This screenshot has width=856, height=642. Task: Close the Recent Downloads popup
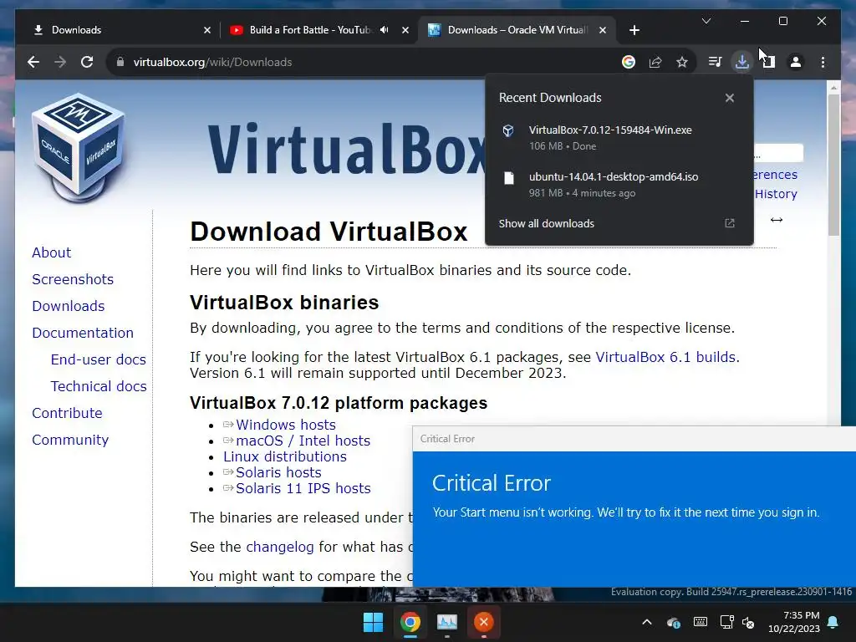(729, 98)
